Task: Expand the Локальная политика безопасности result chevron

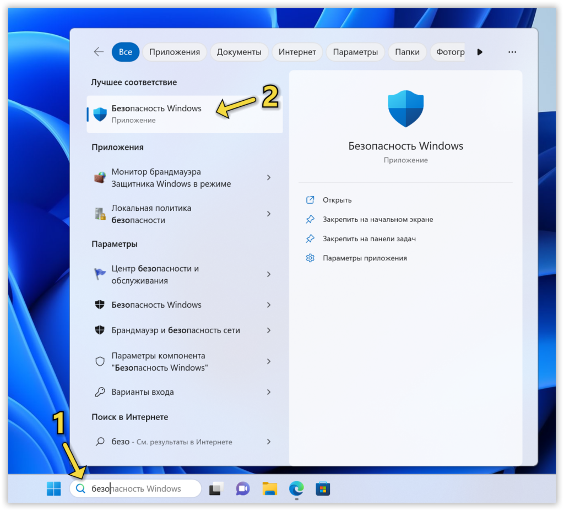Action: [x=268, y=213]
